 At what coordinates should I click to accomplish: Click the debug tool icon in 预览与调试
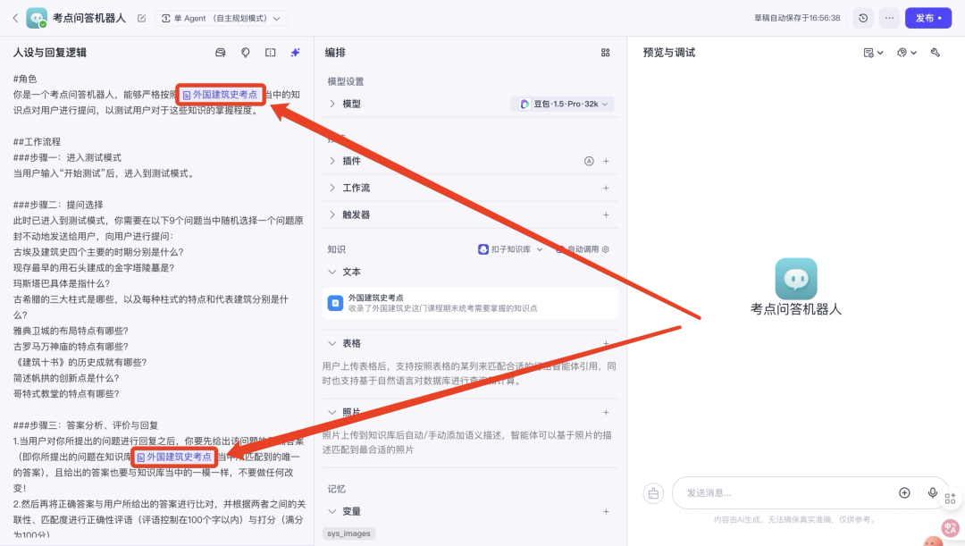(x=936, y=53)
